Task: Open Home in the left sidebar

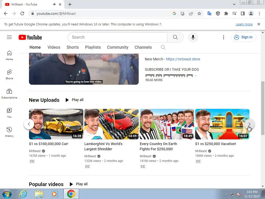Action: tap(9, 55)
